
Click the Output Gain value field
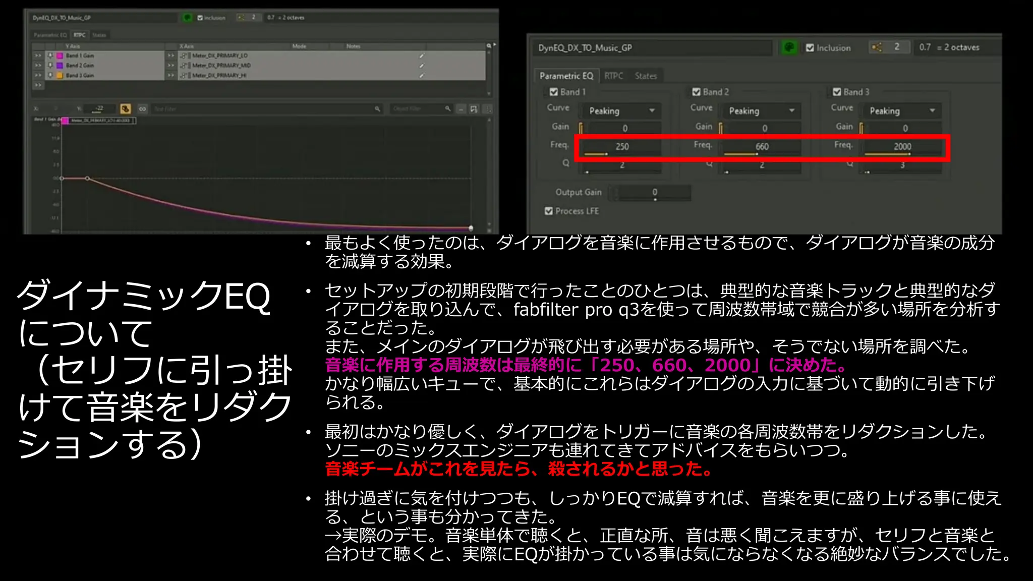click(x=654, y=193)
